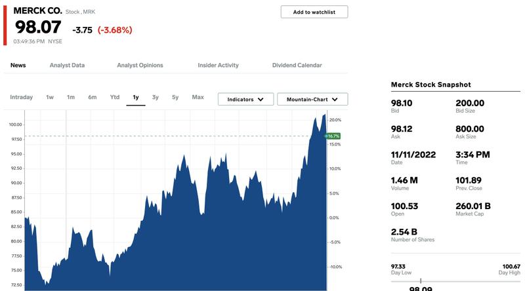525x291 pixels.
Task: Click the 3:34 PM time value
Action: (472, 155)
